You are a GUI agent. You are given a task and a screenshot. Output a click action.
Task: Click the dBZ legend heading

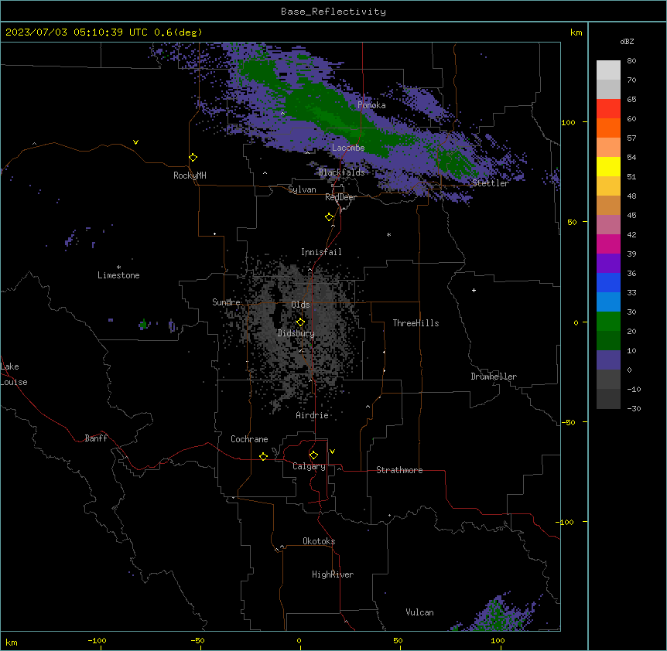(627, 42)
